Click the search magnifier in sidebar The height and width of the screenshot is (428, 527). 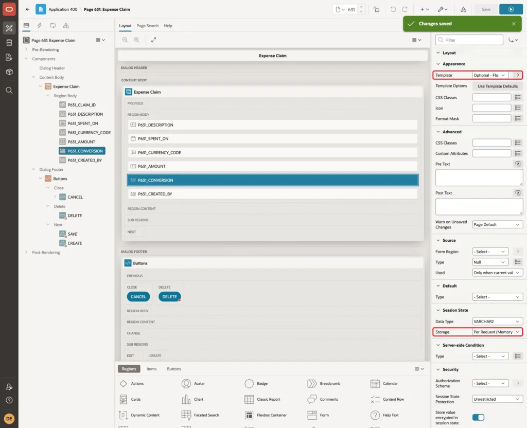(9, 91)
